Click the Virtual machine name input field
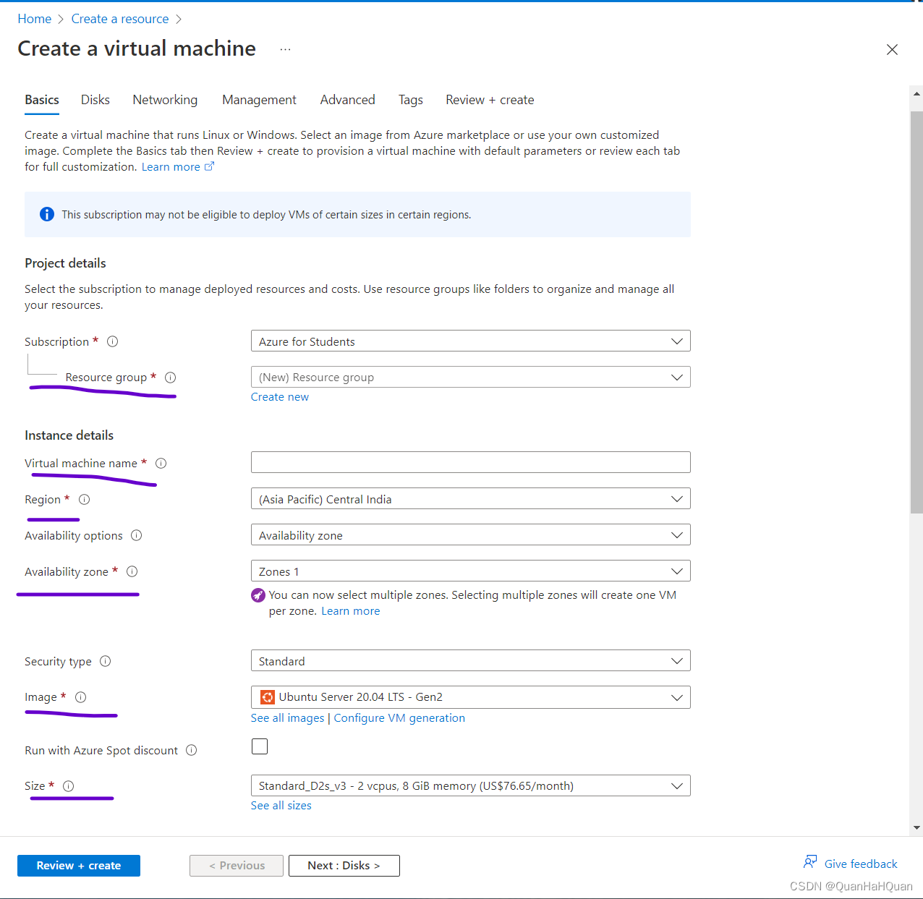Image resolution: width=923 pixels, height=899 pixels. [470, 462]
